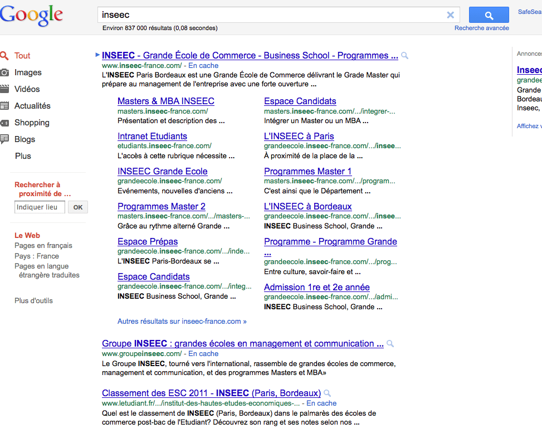Open Programme - Programme Grande sitelink

click(330, 242)
